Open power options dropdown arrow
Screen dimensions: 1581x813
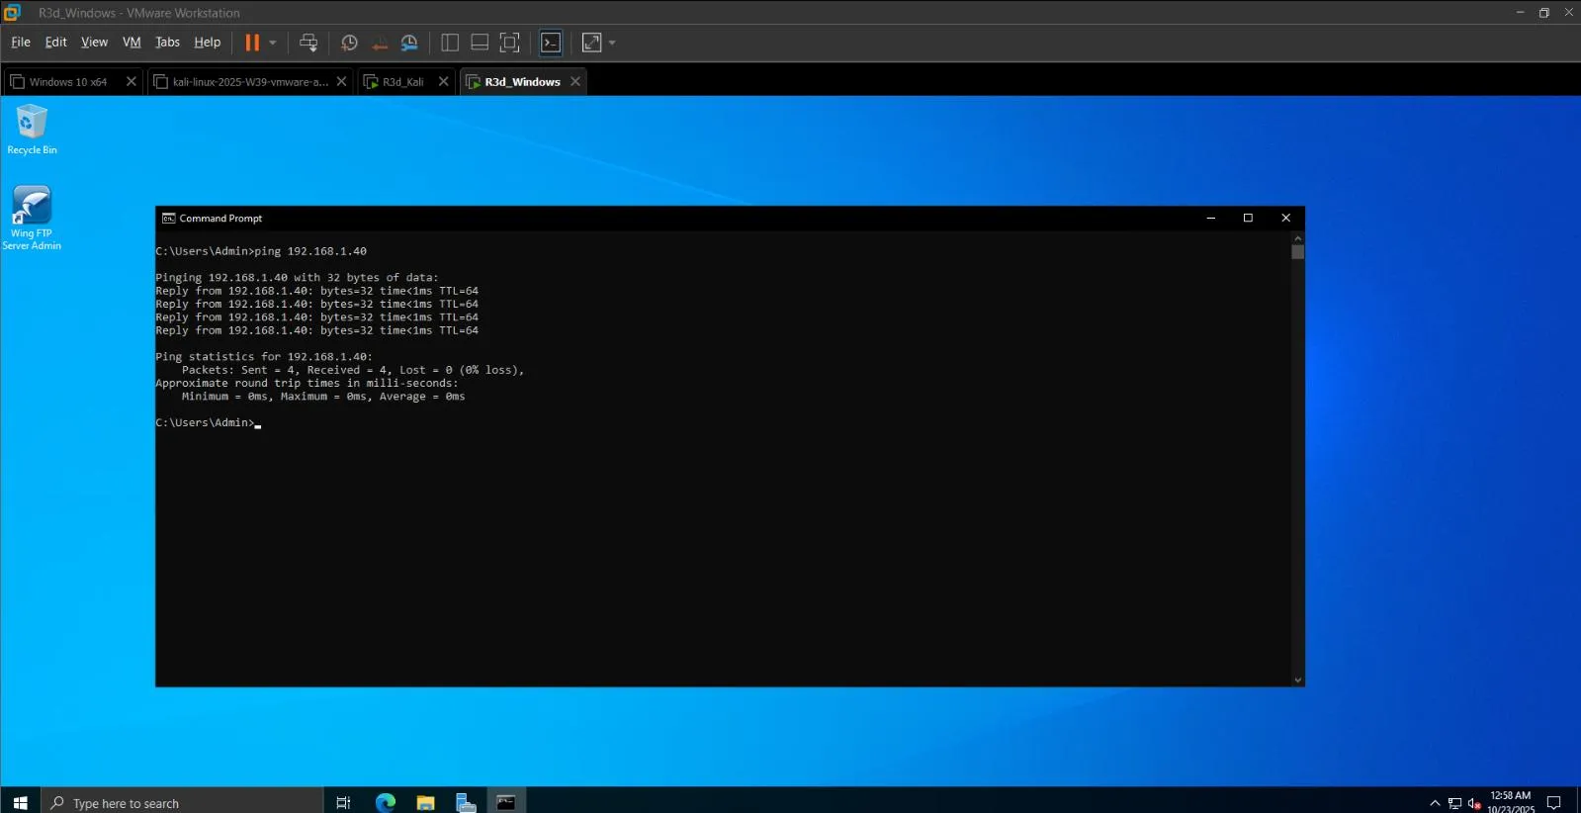[x=273, y=43]
